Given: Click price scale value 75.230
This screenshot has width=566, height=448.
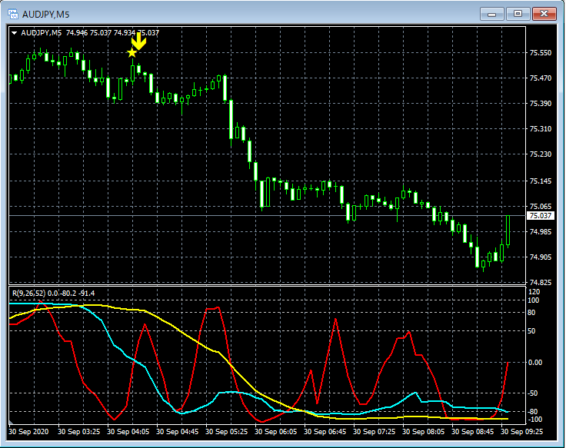Looking at the screenshot, I should [541, 154].
